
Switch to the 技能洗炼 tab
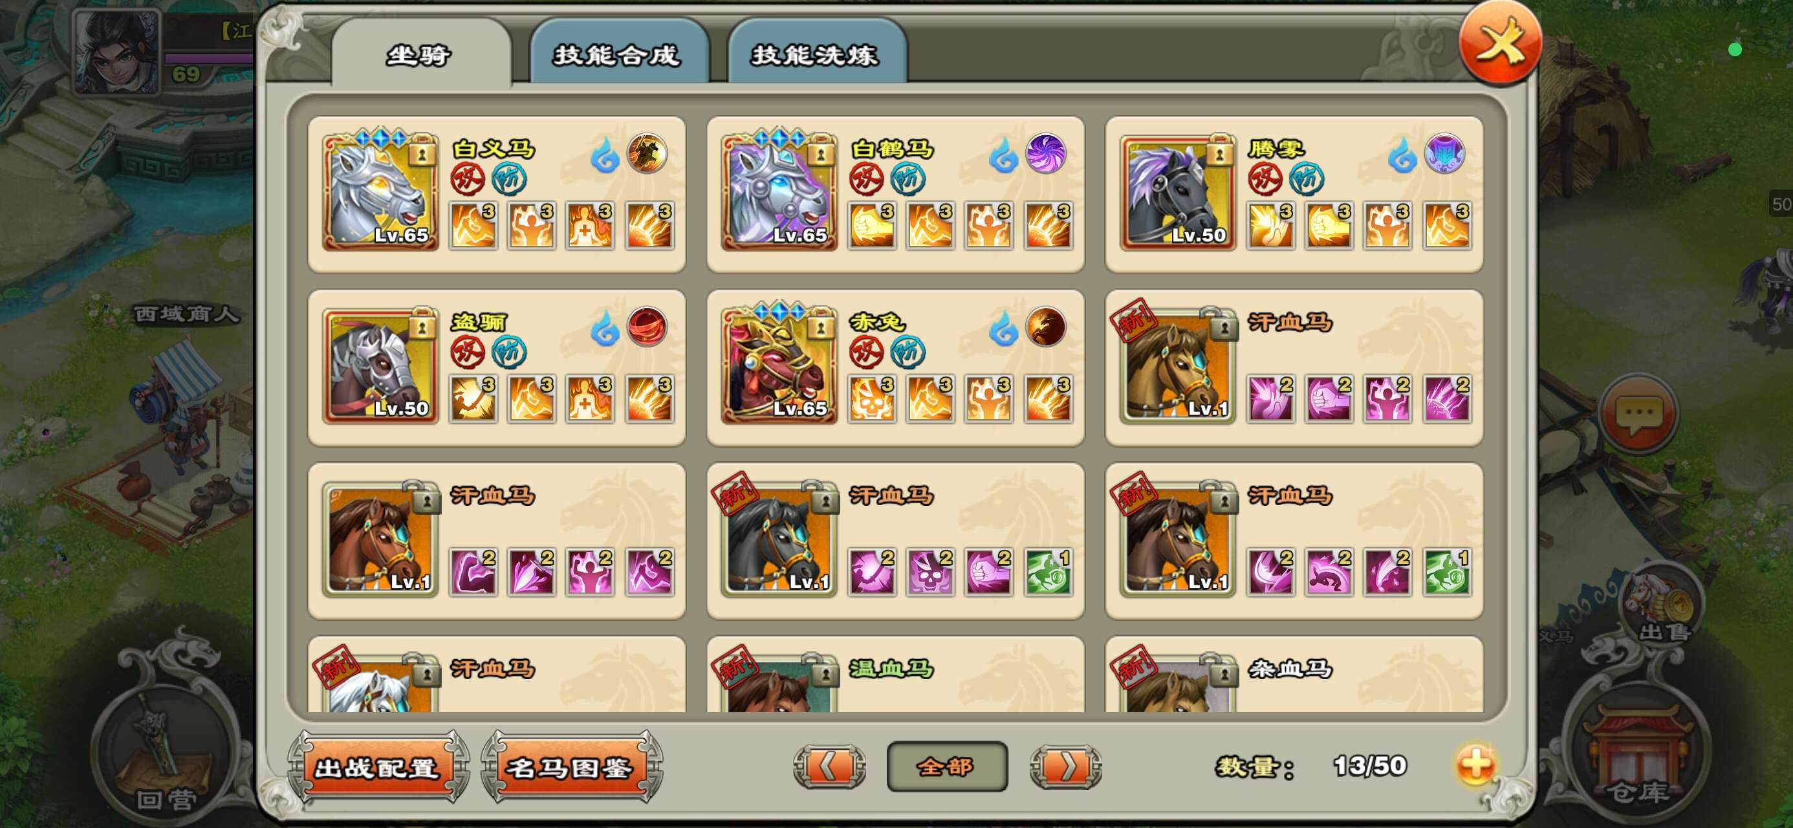pos(816,54)
